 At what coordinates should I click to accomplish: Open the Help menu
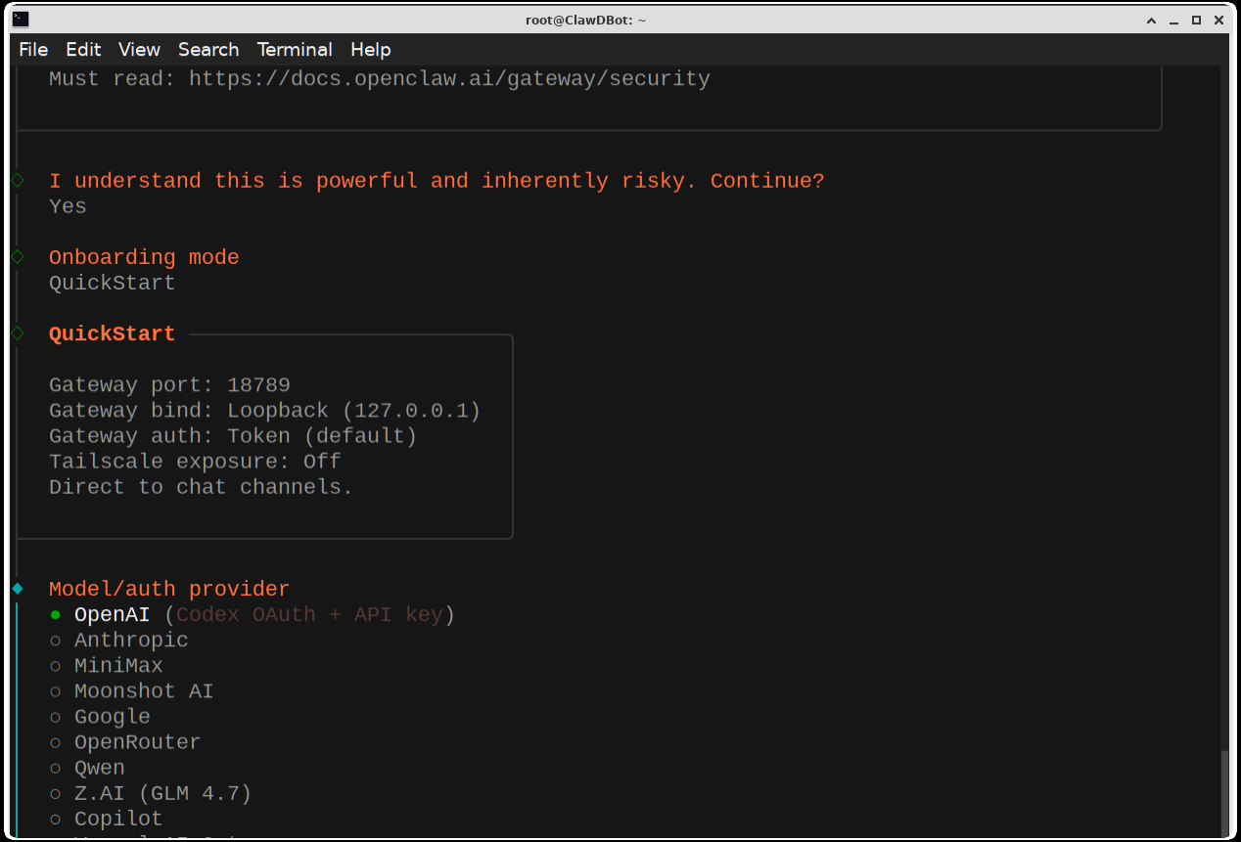click(x=371, y=49)
